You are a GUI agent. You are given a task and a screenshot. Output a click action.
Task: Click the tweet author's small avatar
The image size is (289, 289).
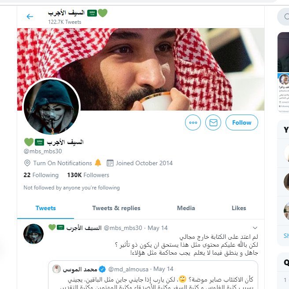33,234
